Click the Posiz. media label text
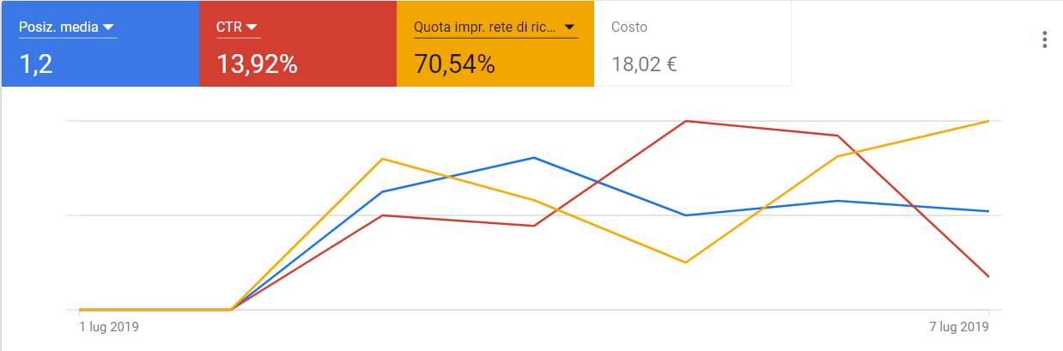The image size is (1063, 351). (58, 27)
